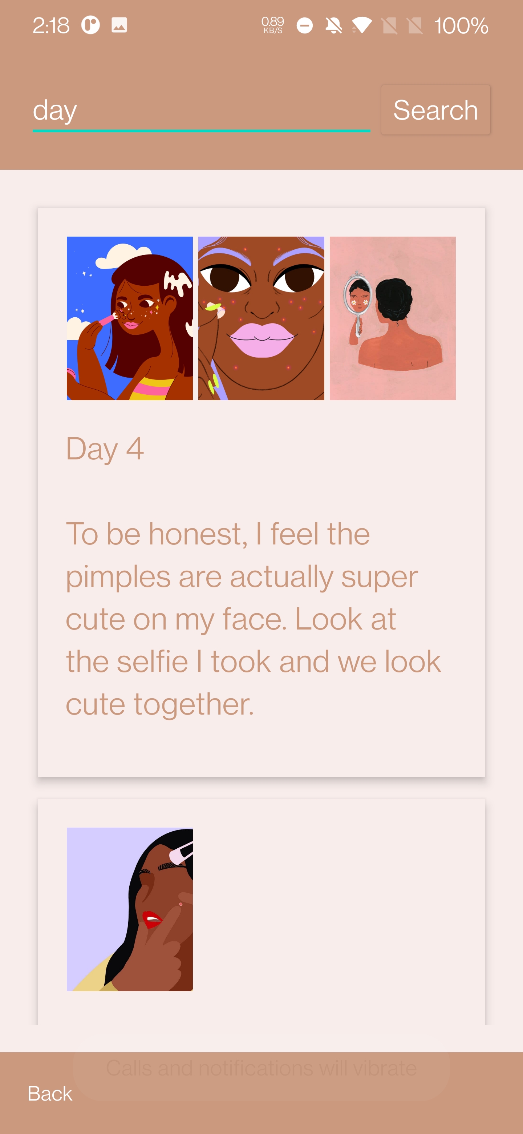Image resolution: width=523 pixels, height=1134 pixels.
Task: Open the close-up face with pimples thumbnail
Action: (x=261, y=318)
